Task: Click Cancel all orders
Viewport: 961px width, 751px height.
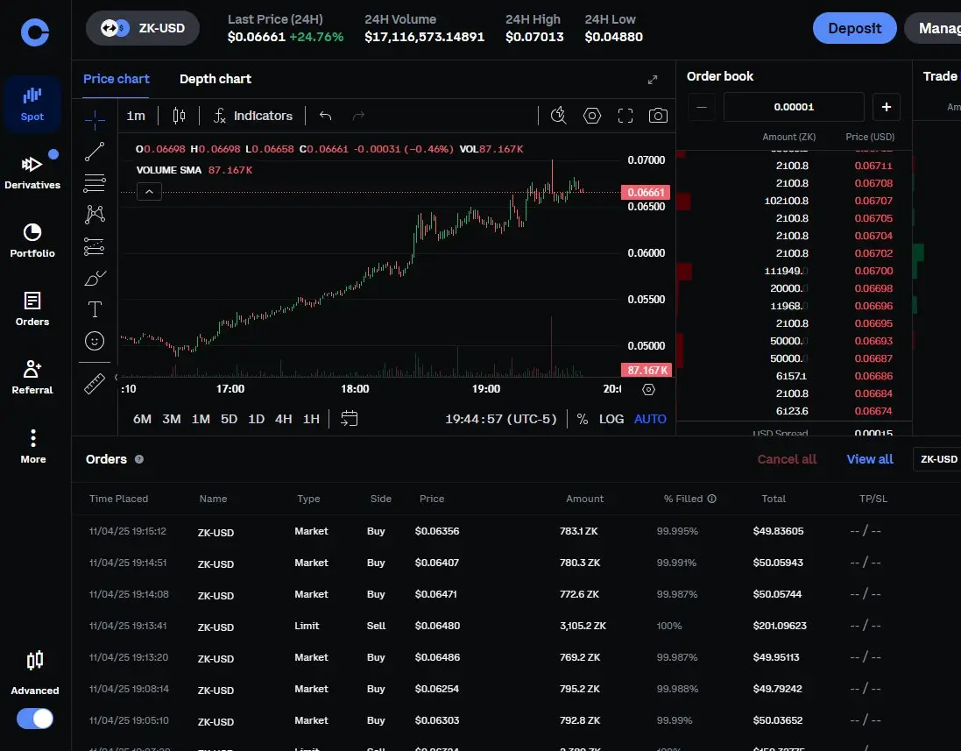Action: pos(787,459)
